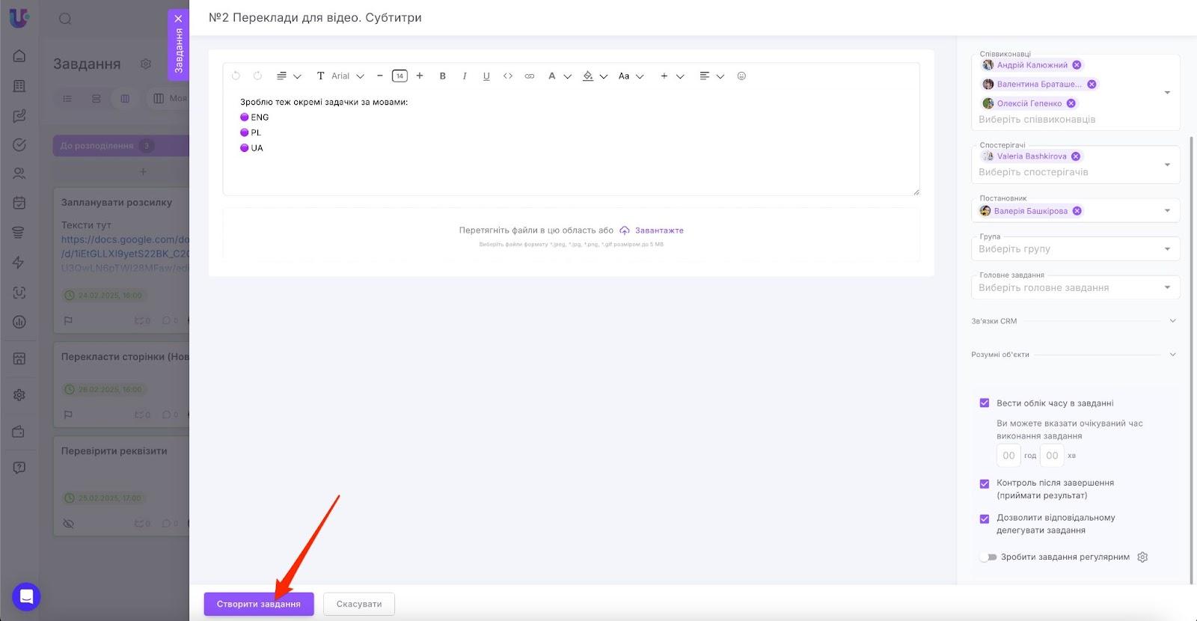This screenshot has width=1197, height=621.
Task: Insert a code block
Action: 508,76
